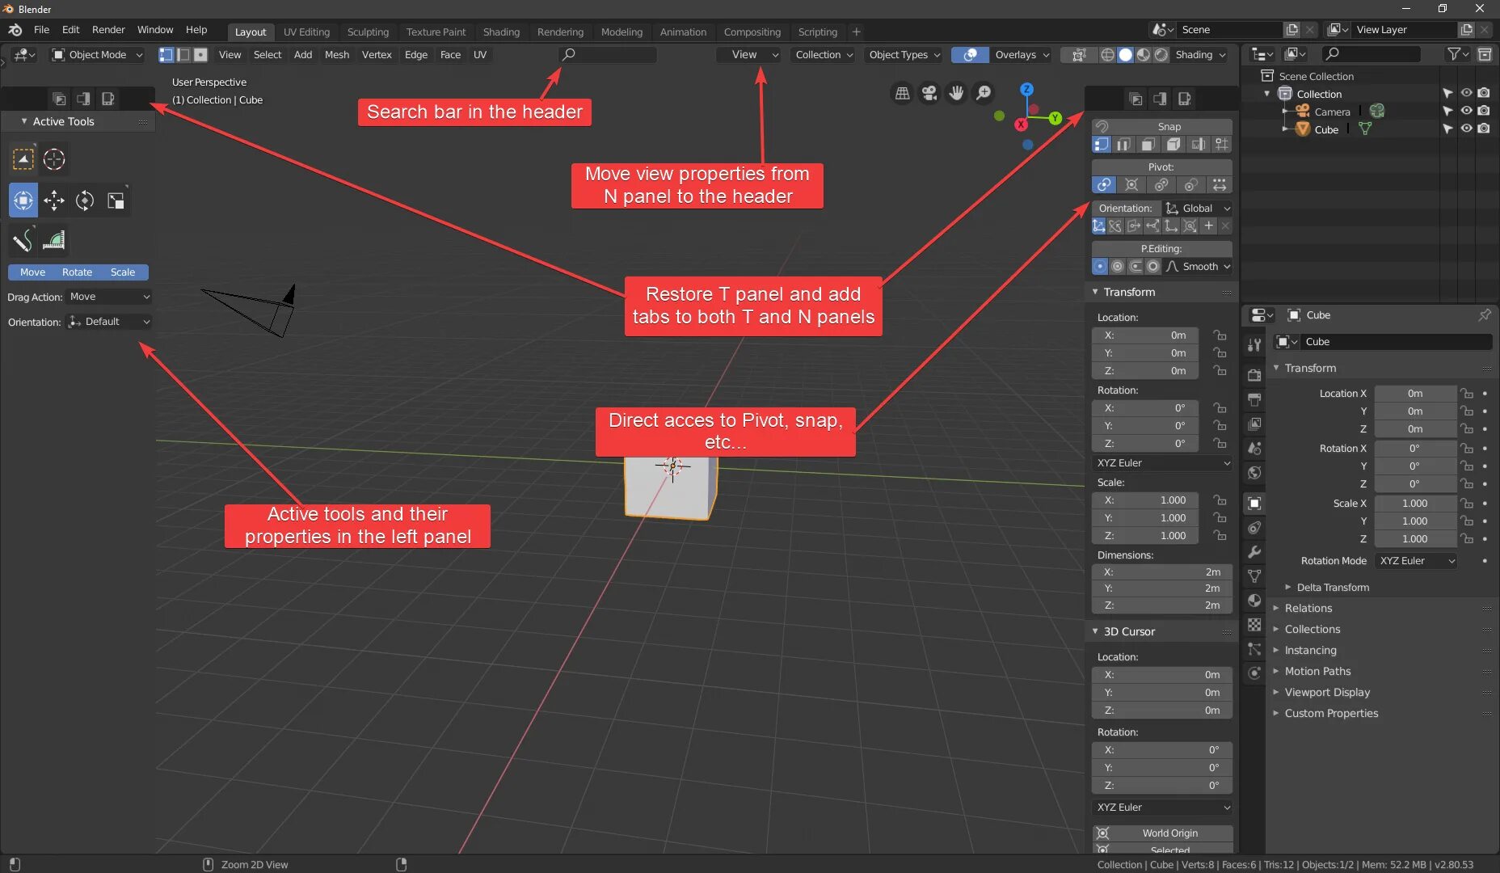Switch to the Shading workspace tab
The image size is (1500, 873).
501,32
